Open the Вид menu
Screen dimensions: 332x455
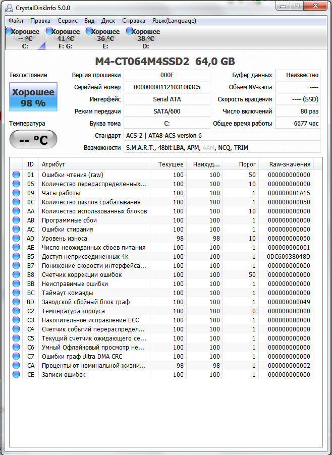[89, 21]
